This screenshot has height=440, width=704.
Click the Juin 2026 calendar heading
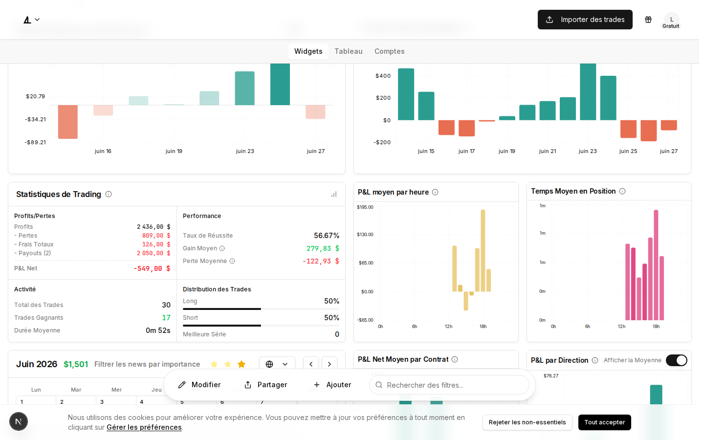coord(37,364)
